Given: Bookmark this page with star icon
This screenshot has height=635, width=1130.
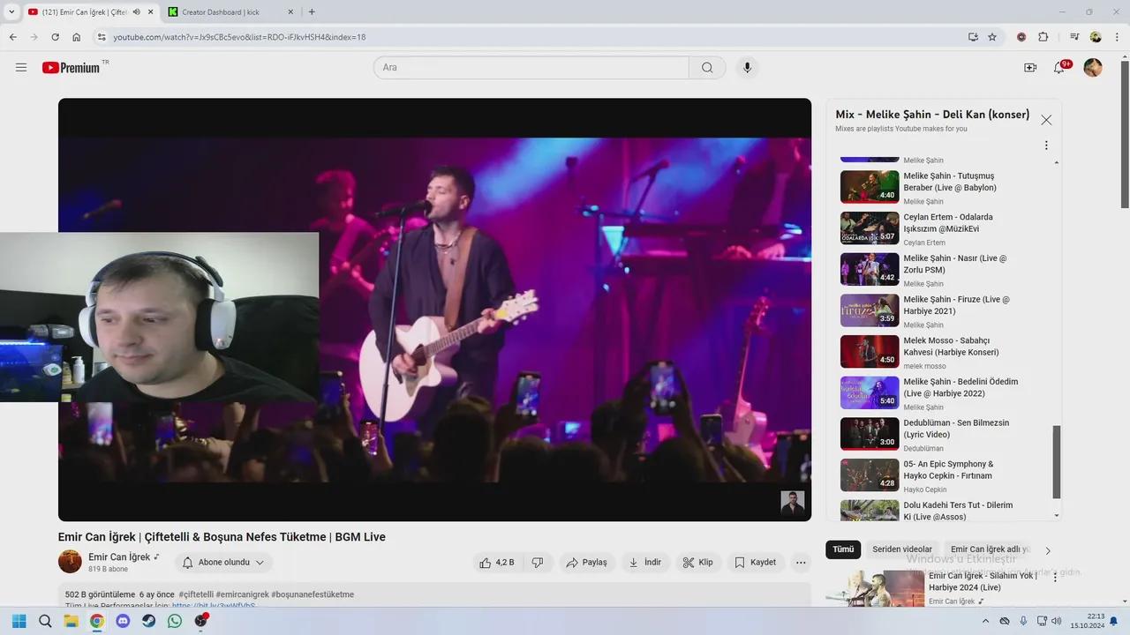Looking at the screenshot, I should point(992,37).
